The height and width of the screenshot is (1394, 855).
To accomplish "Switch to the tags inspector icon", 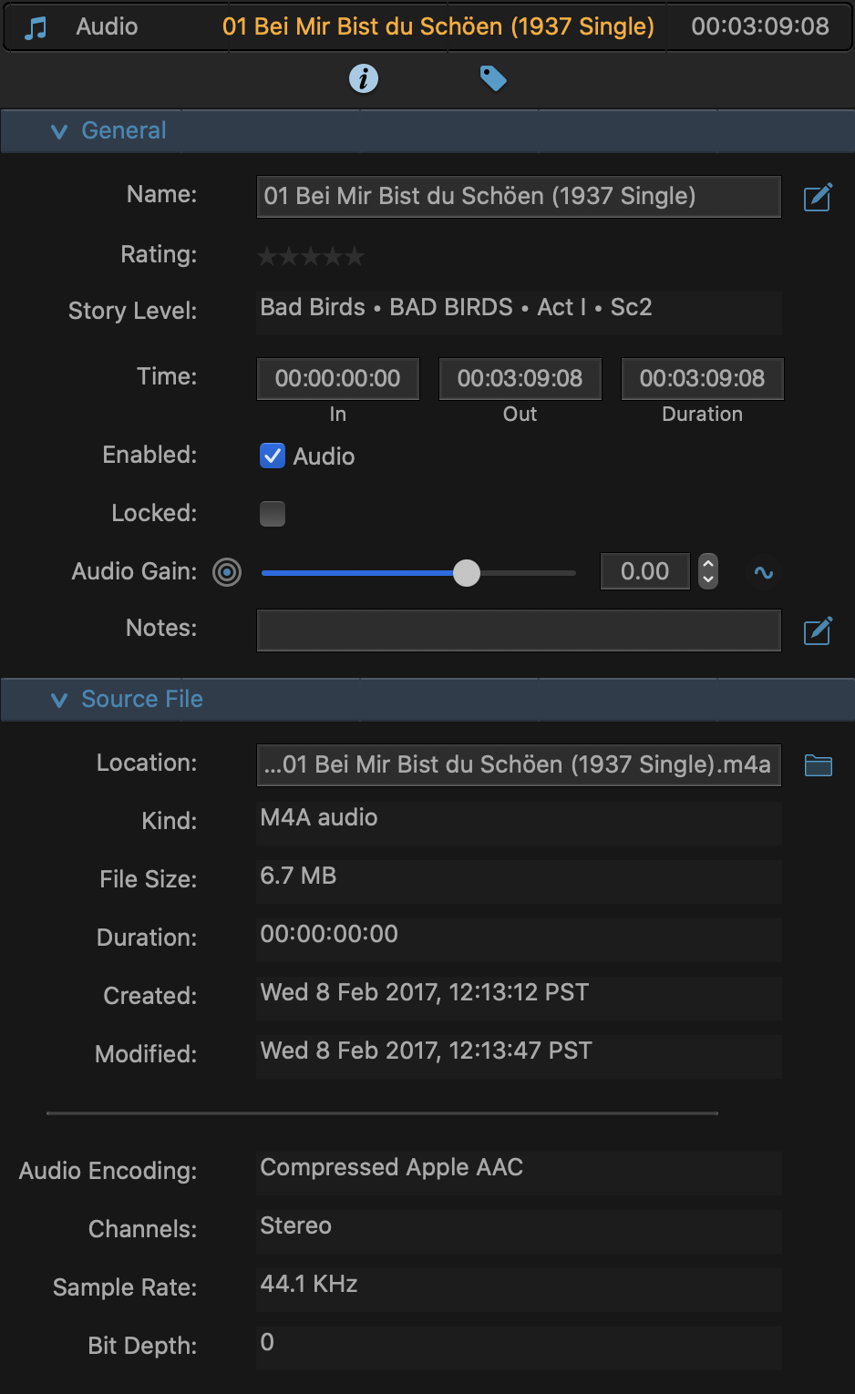I will 493,79.
